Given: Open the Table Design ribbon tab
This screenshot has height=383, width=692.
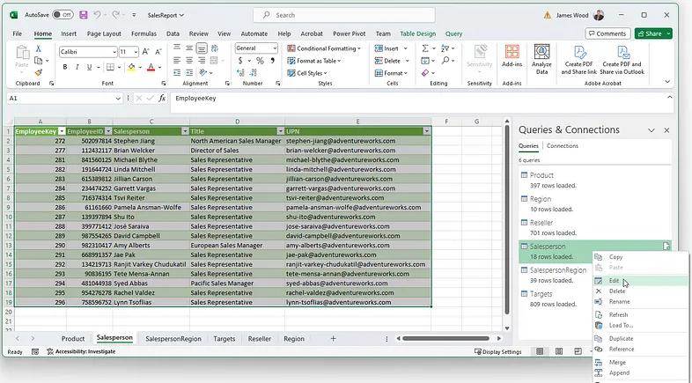Looking at the screenshot, I should click(417, 33).
